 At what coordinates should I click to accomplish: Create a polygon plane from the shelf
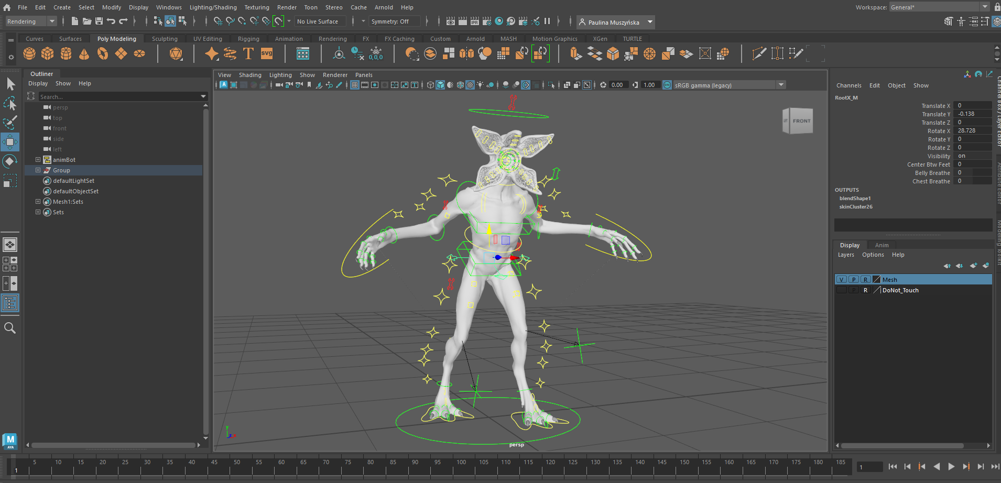121,53
